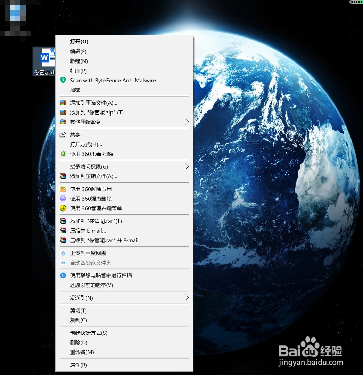Select 使用 360解除占用
This screenshot has height=375, width=363.
[x=124, y=189]
